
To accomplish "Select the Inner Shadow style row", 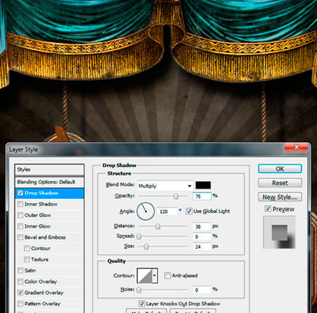I will [49, 204].
